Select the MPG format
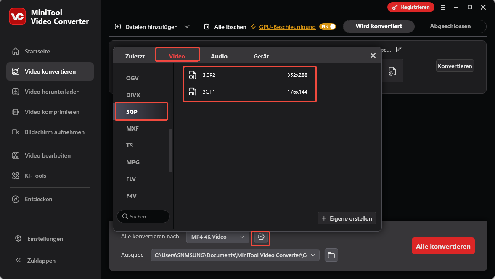 pyautogui.click(x=132, y=162)
